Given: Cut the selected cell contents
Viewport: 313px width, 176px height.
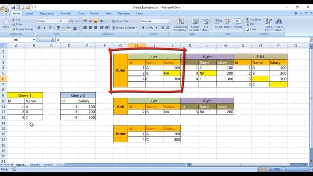Looking at the screenshot, I should (x=16, y=20).
